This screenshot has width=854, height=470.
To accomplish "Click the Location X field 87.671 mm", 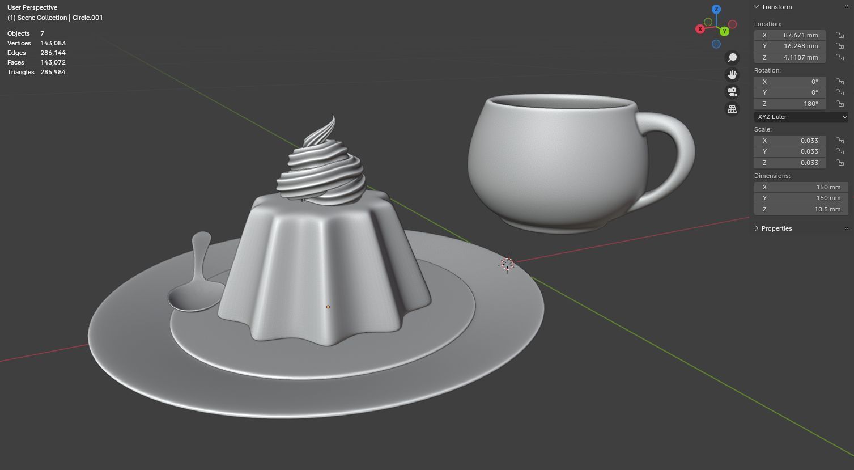I will pos(790,35).
